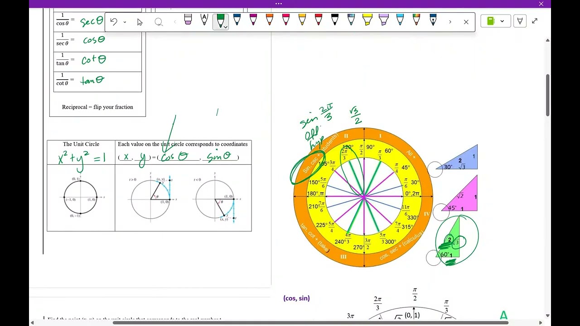Click the '1/tan θ =' table cell

pyautogui.click(x=97, y=62)
